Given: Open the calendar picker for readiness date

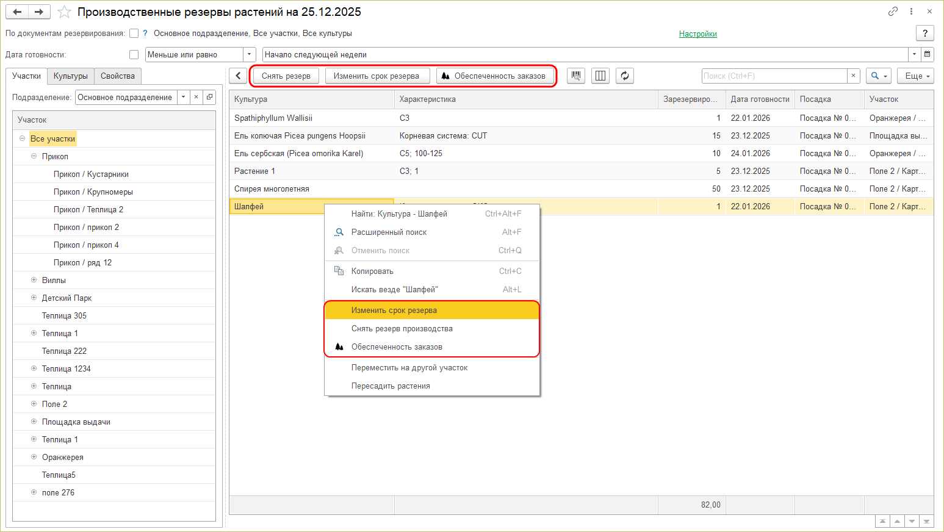Looking at the screenshot, I should point(928,54).
